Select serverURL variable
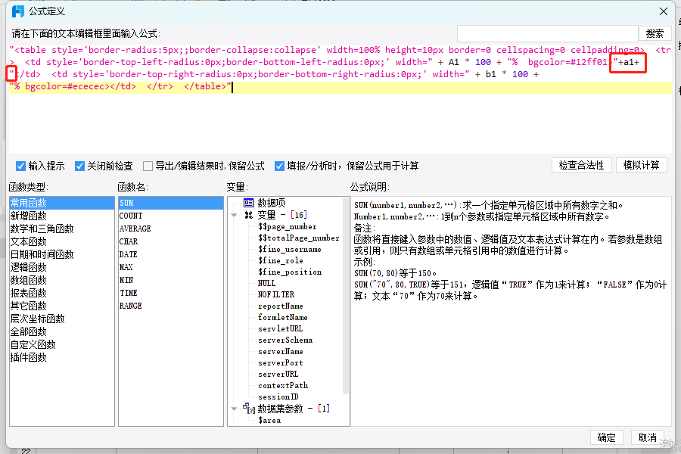Image resolution: width=681 pixels, height=454 pixels. pos(278,374)
